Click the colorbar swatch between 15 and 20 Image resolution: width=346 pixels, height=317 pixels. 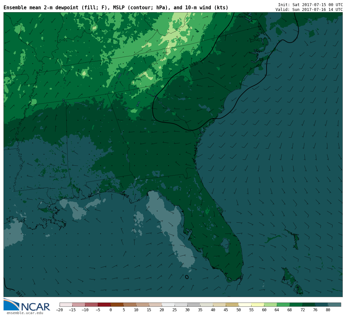(x=156, y=304)
